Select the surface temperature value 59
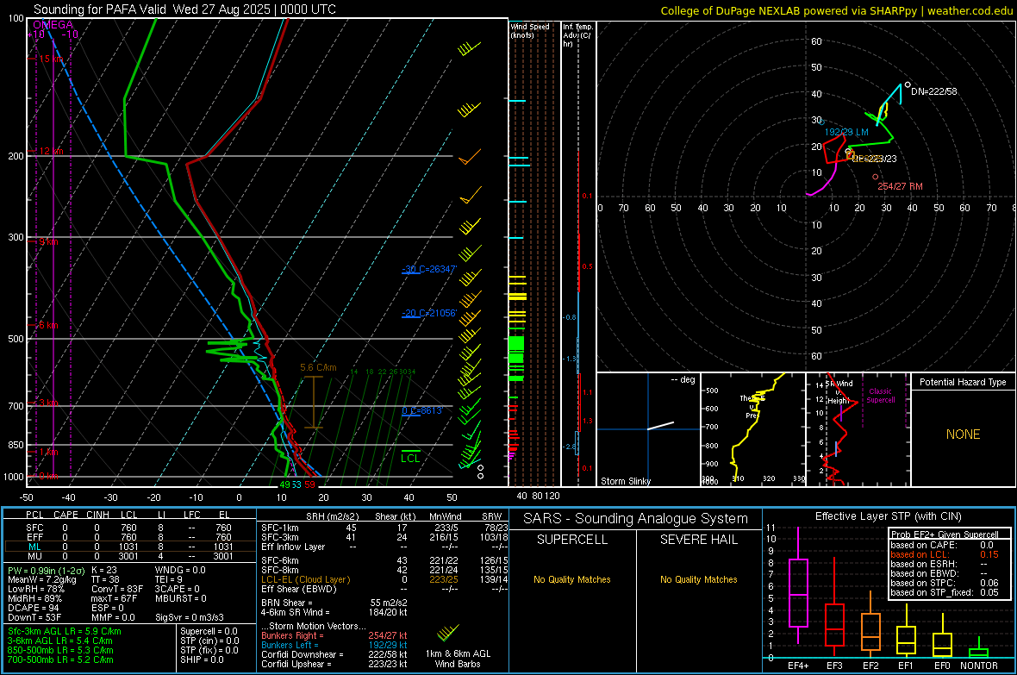 (309, 484)
